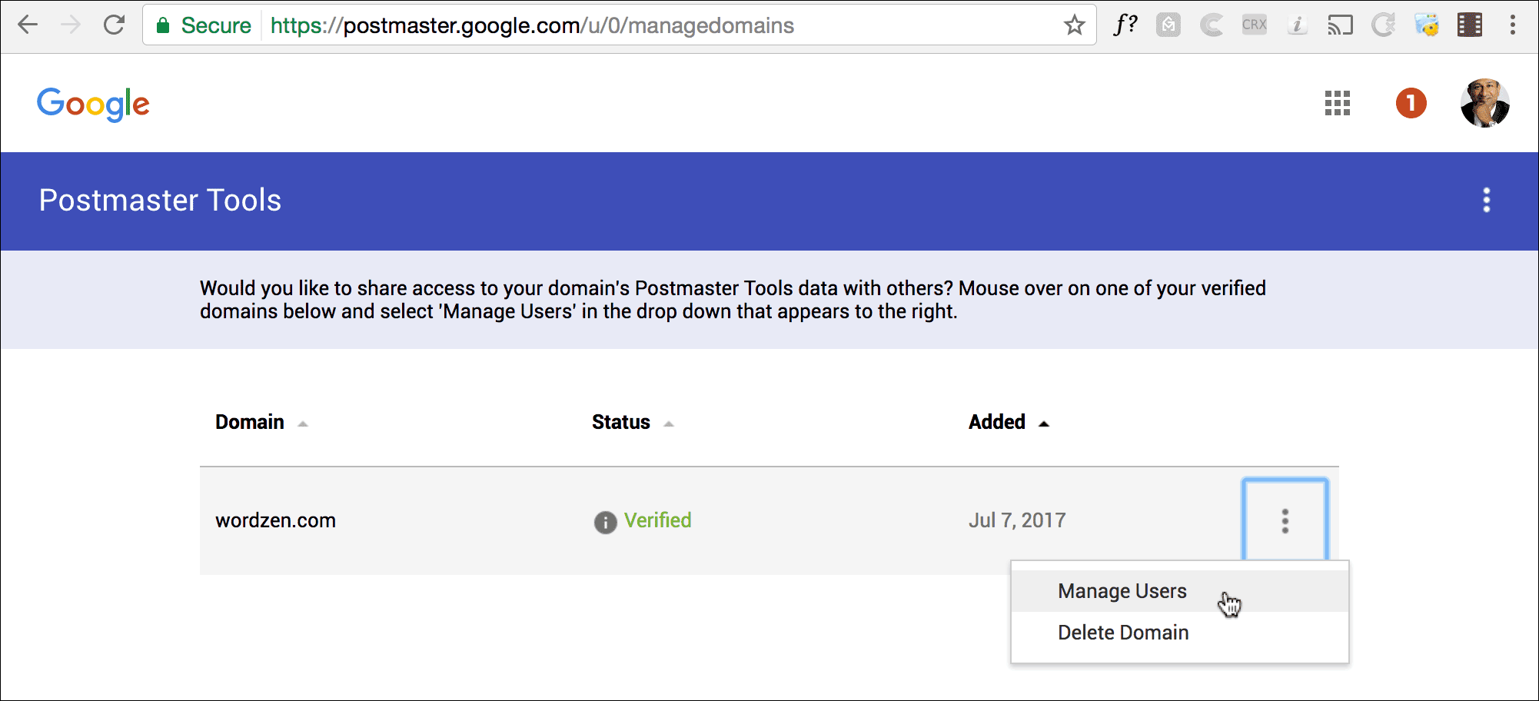This screenshot has height=701, width=1539.
Task: Click the info icon beside Verified
Action: pos(606,523)
